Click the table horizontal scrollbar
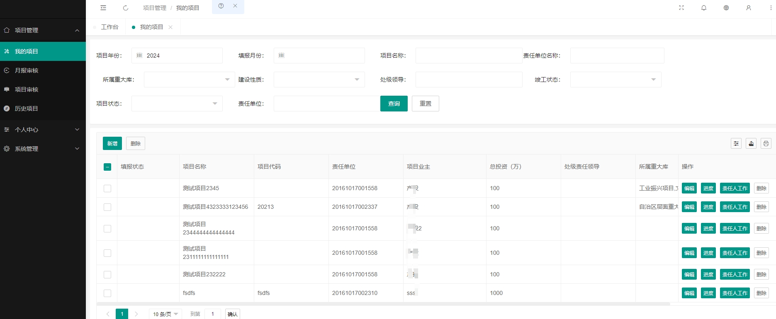The height and width of the screenshot is (319, 776). pyautogui.click(x=383, y=304)
